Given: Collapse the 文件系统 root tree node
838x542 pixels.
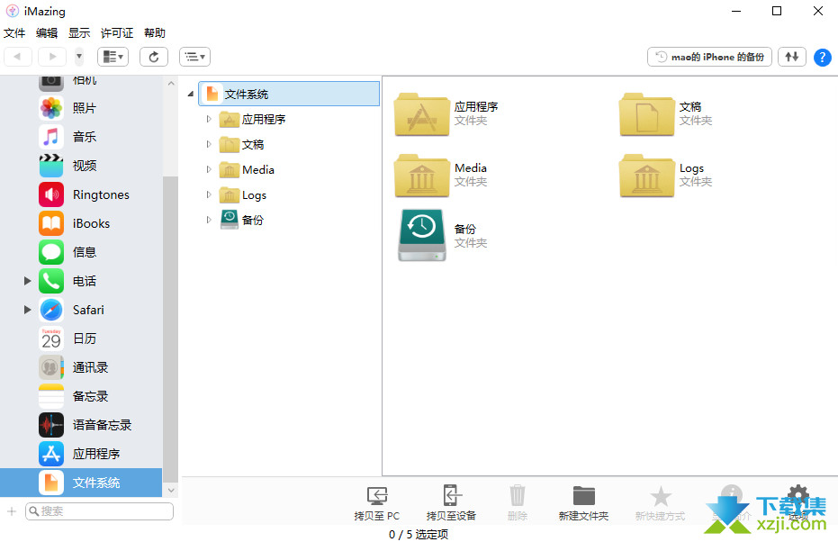Looking at the screenshot, I should (191, 94).
